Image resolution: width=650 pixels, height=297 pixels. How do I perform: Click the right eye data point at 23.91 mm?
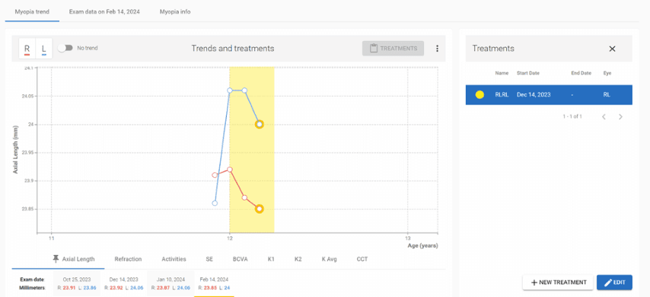(215, 175)
